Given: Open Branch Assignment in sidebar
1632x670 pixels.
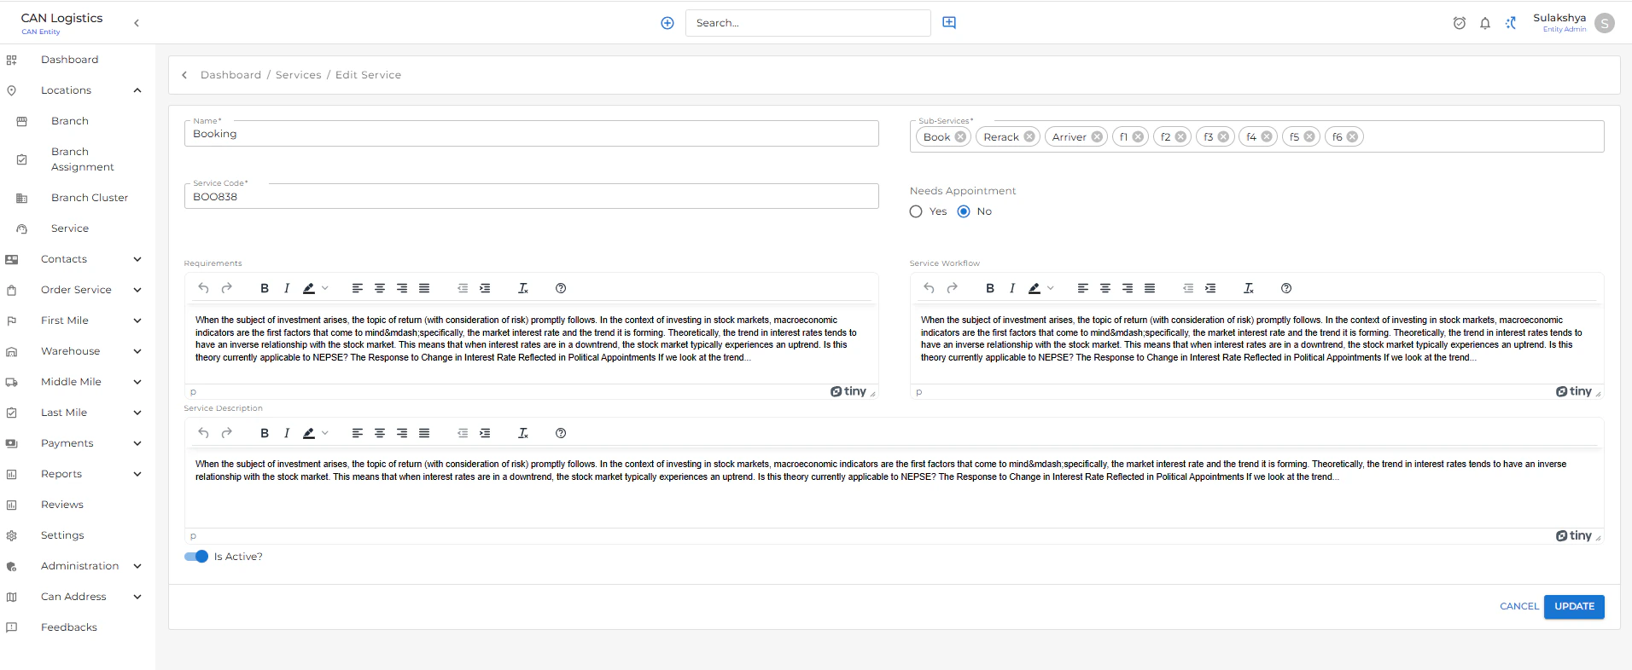Looking at the screenshot, I should pyautogui.click(x=82, y=159).
